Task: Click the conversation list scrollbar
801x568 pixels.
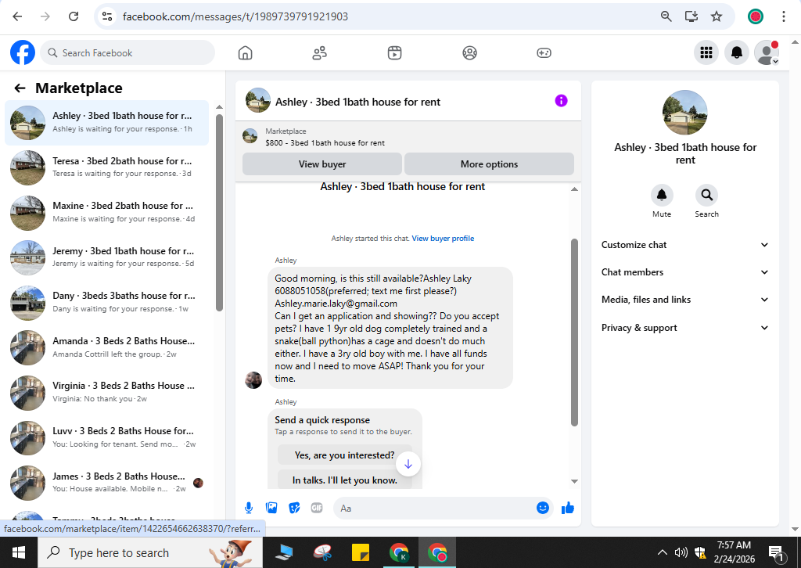Action: [x=219, y=212]
